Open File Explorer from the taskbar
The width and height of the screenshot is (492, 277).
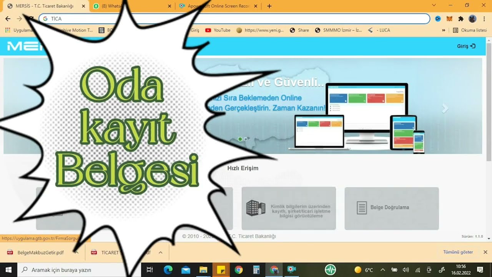(x=203, y=270)
